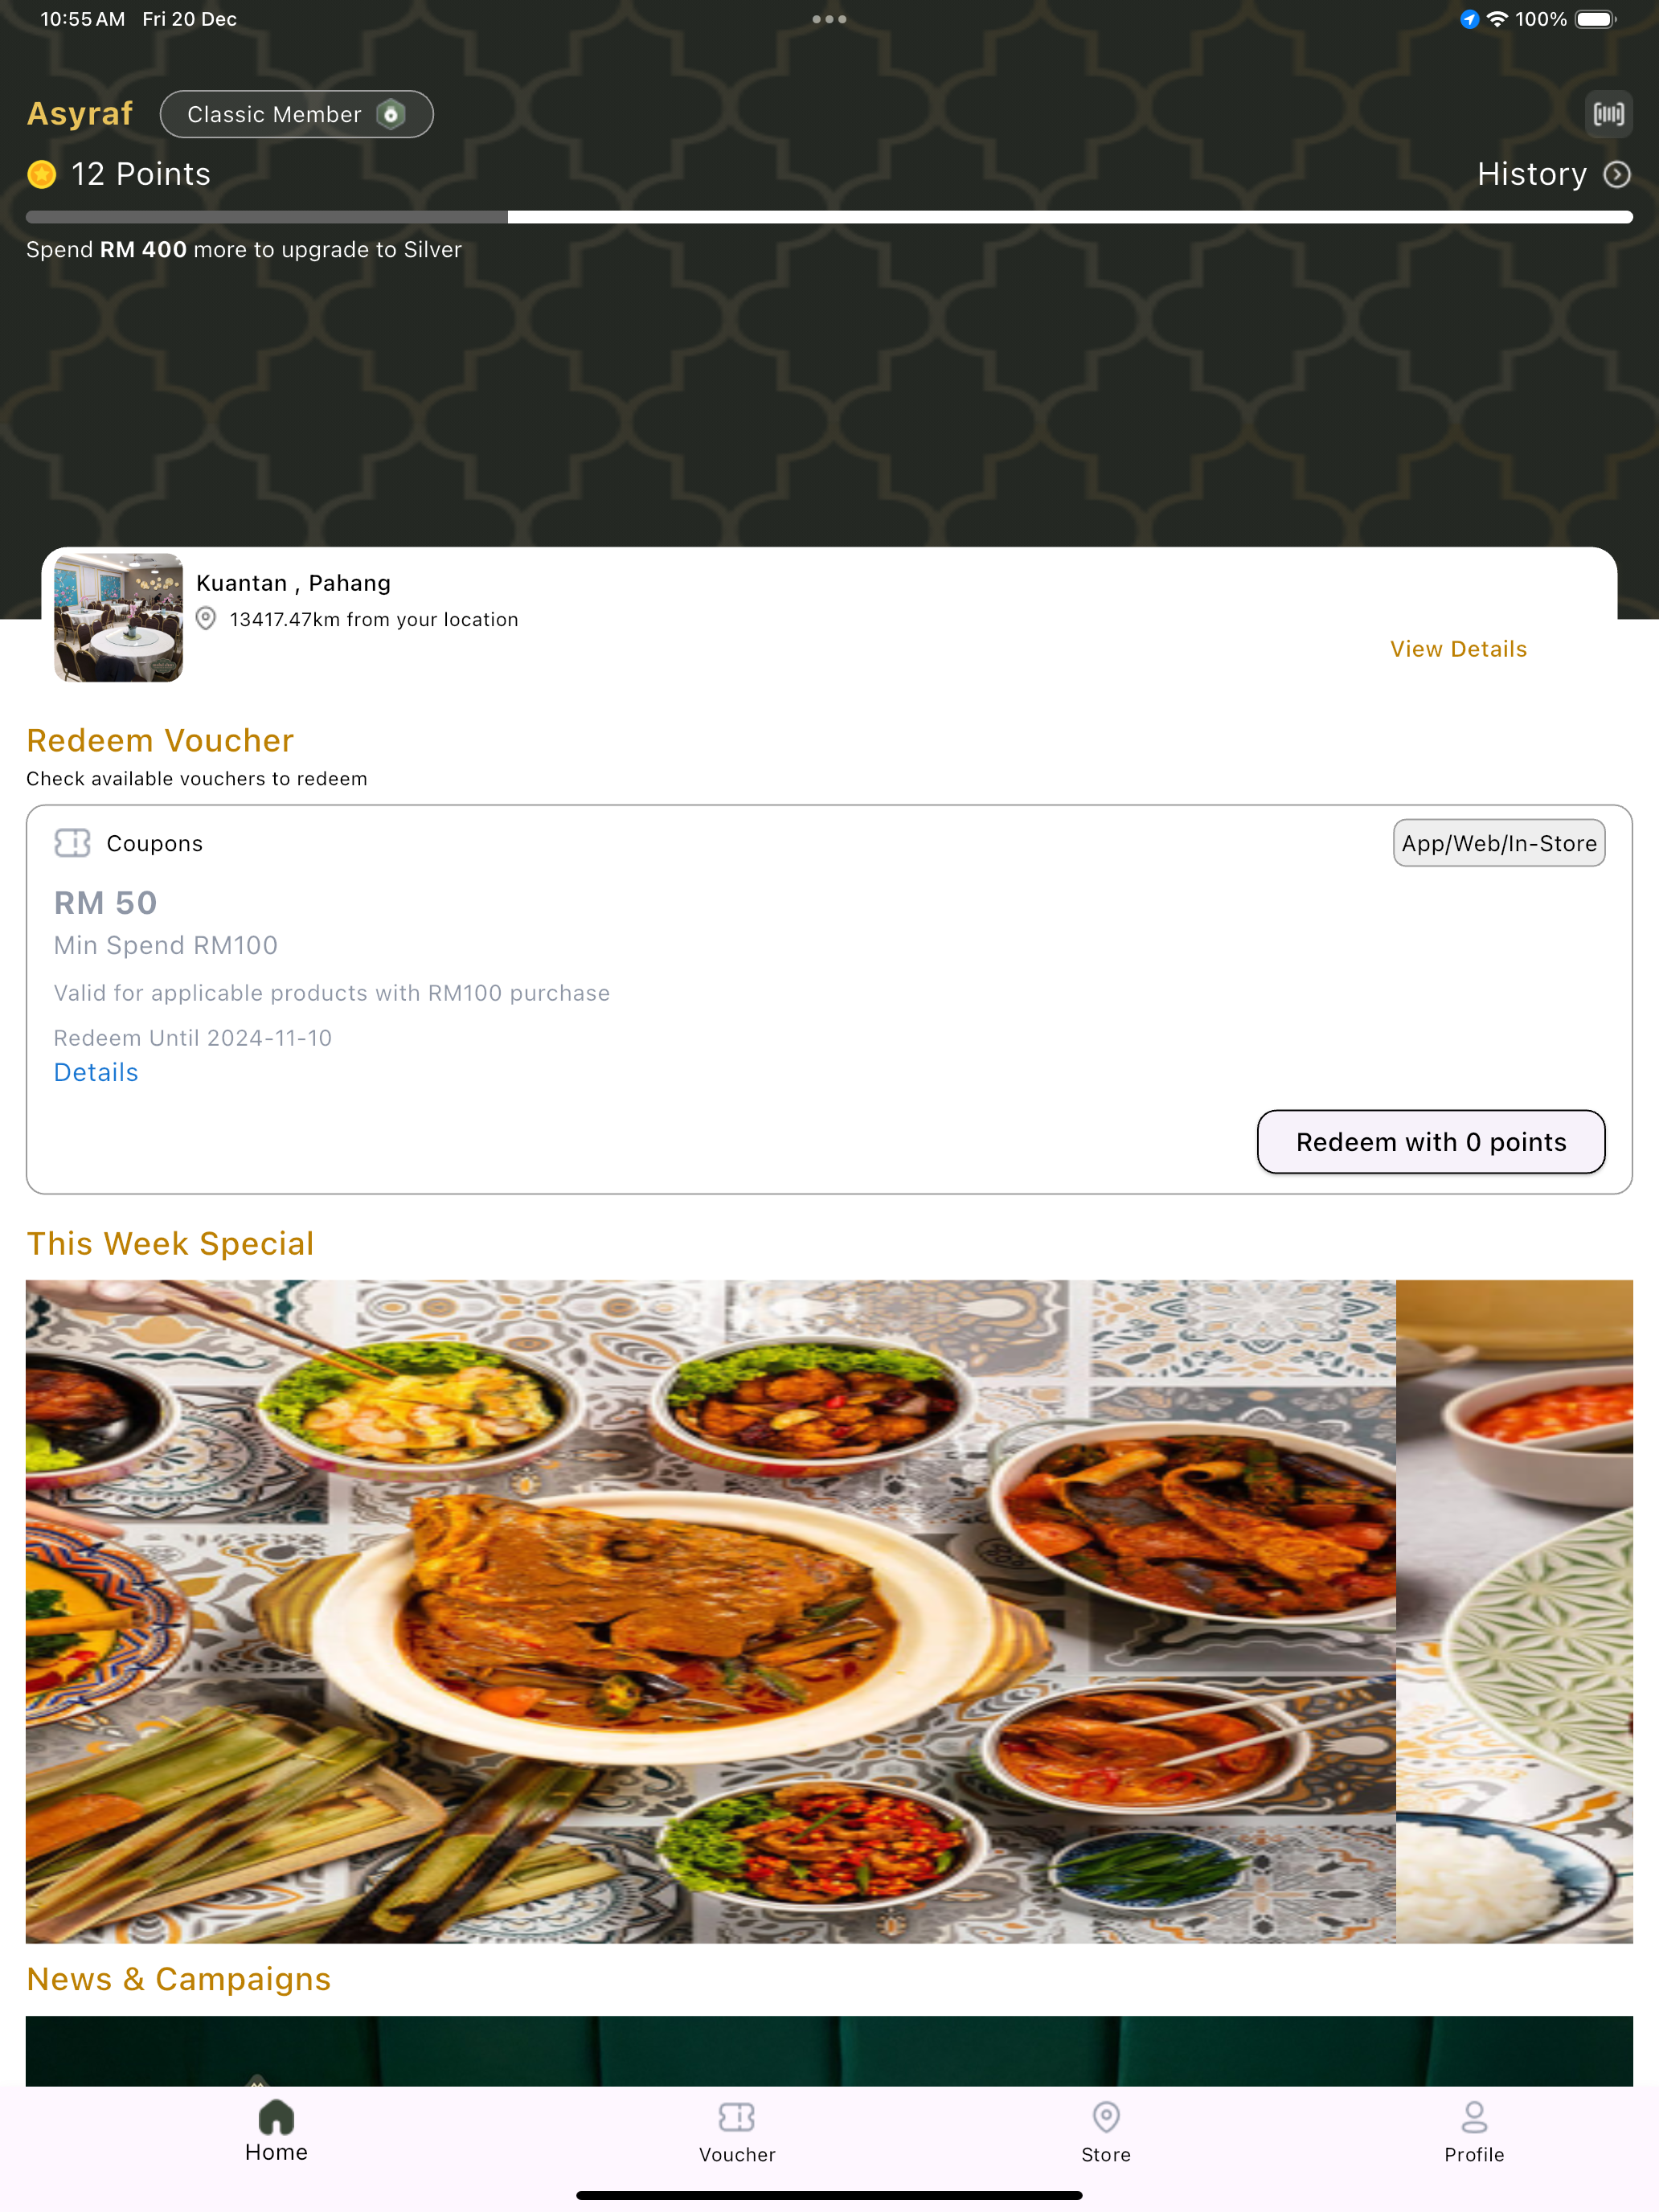The image size is (1659, 2212).
Task: Open This Week Special food banner
Action: point(829,1611)
